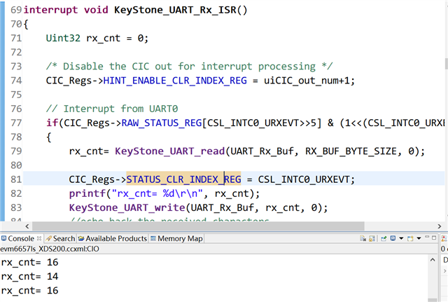448x302 pixels.
Task: Click the editor horizontal scrollbar left arrow
Action: point(27,226)
